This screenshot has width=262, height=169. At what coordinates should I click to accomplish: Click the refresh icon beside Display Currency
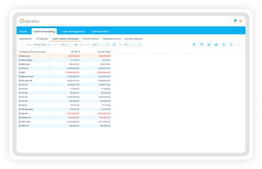pyautogui.click(x=114, y=45)
